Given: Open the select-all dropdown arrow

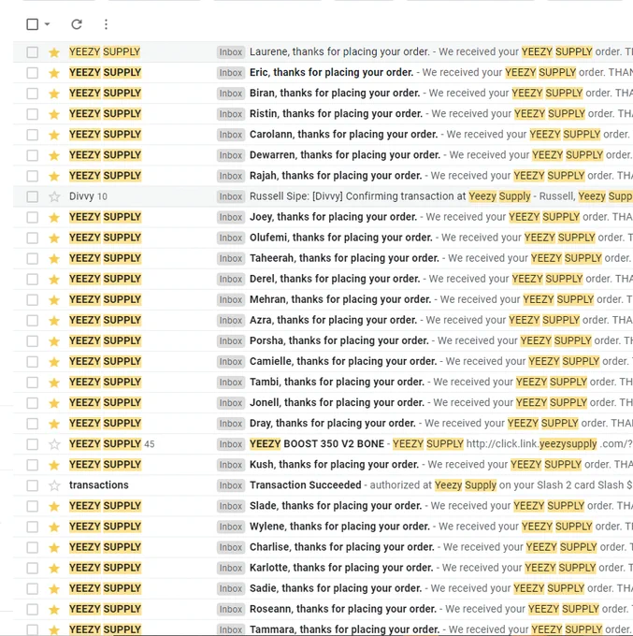Looking at the screenshot, I should (x=47, y=24).
